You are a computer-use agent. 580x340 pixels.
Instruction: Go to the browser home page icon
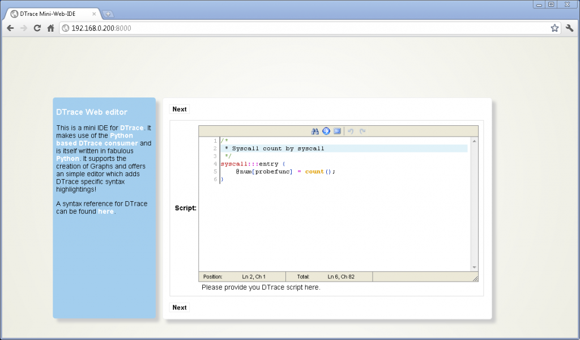(x=50, y=28)
